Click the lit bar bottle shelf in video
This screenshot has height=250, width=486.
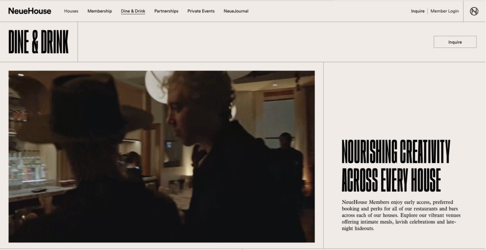(x=28, y=168)
